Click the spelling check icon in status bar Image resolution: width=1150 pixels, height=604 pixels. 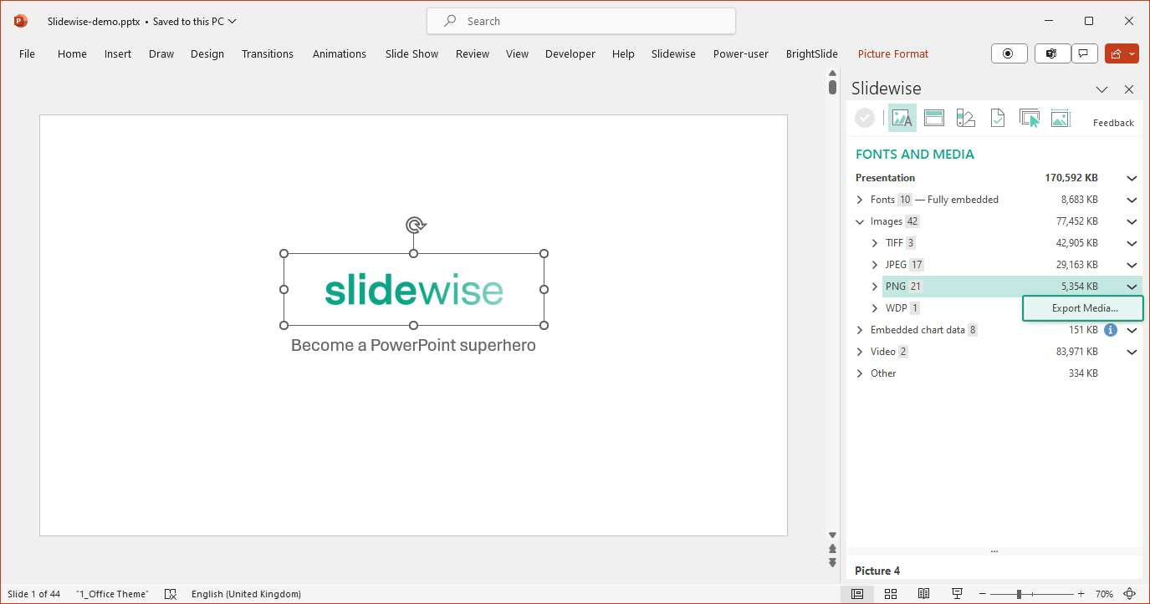pyautogui.click(x=171, y=593)
